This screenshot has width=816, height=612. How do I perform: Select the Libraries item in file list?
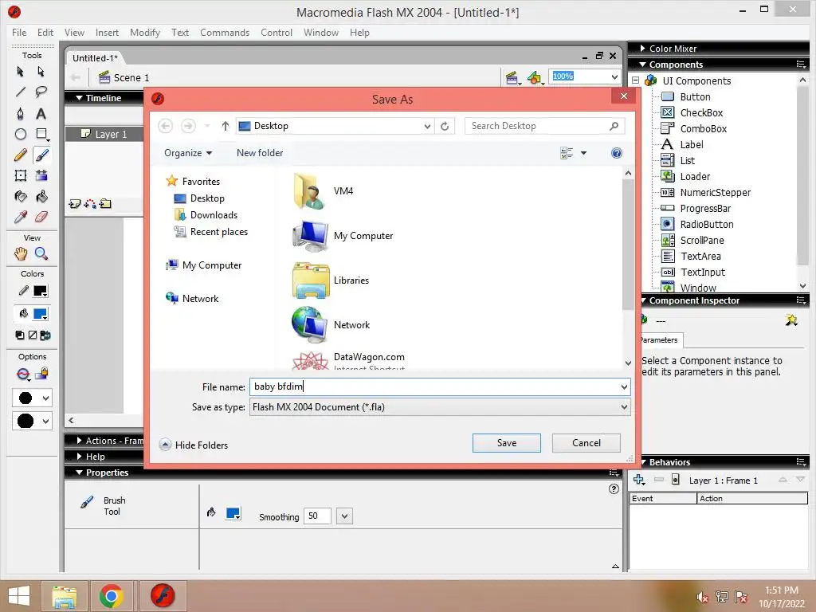pyautogui.click(x=331, y=280)
